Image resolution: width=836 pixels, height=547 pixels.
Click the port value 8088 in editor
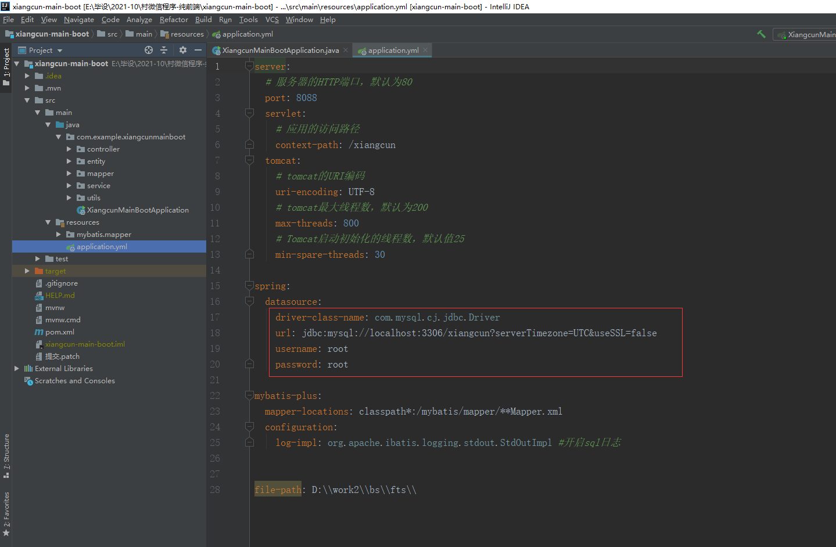pos(307,98)
